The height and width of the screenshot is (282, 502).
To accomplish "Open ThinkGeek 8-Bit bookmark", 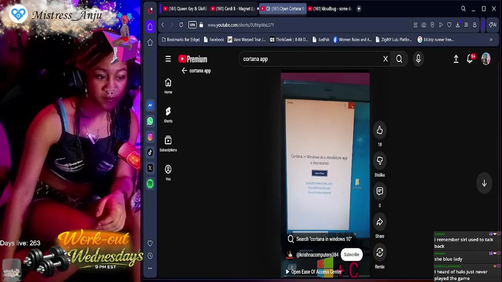I will point(289,40).
